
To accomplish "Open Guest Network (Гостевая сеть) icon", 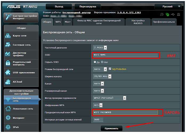I will (x=8, y=45).
